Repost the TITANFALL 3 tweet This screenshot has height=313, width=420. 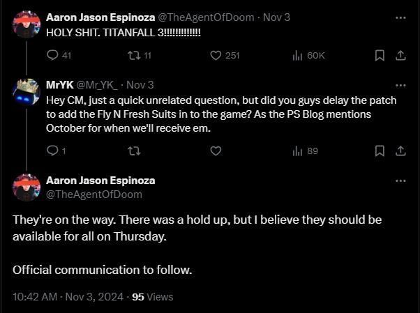coord(135,56)
